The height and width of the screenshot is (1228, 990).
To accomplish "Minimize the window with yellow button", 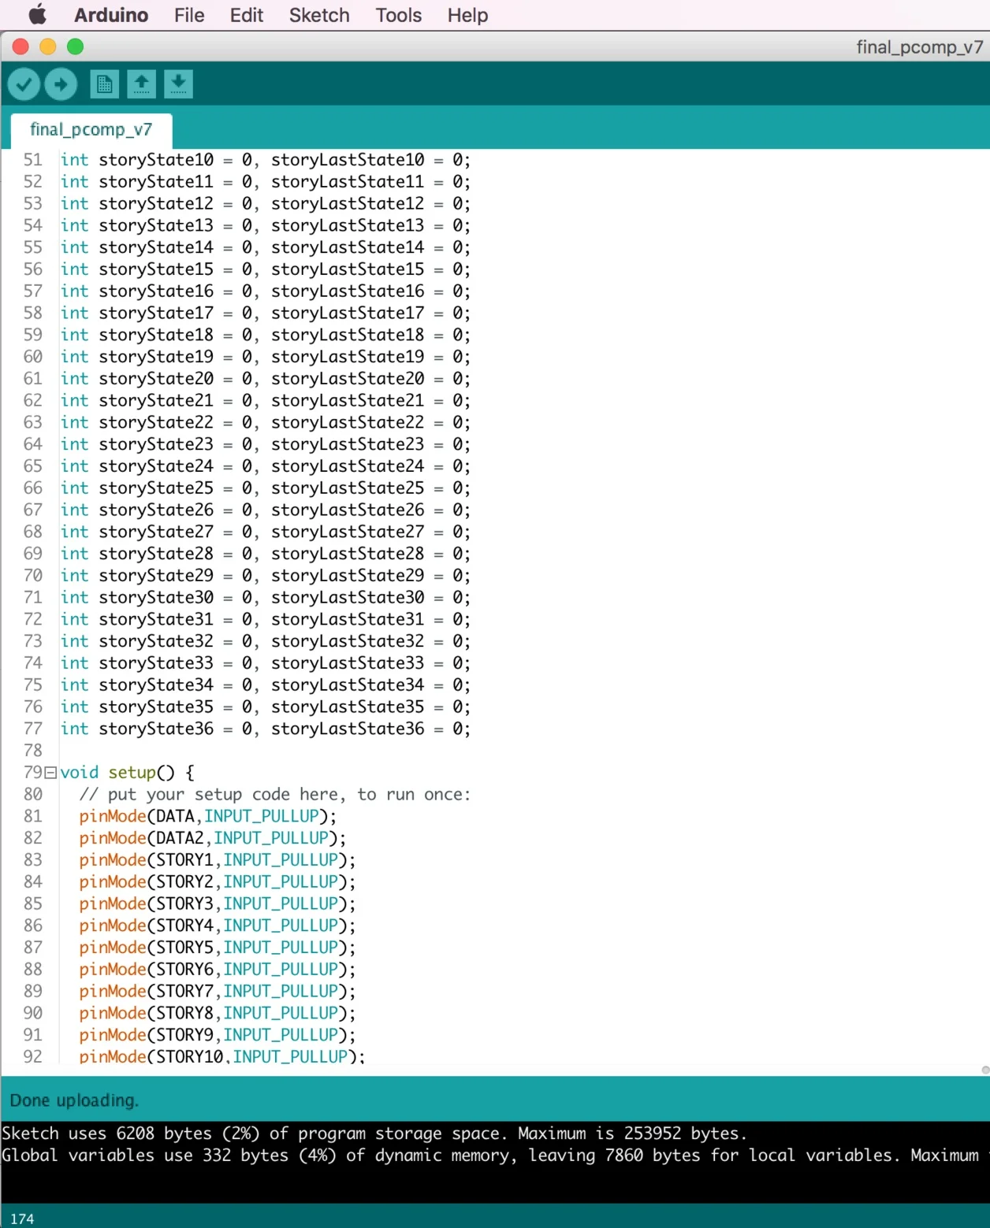I will point(48,46).
